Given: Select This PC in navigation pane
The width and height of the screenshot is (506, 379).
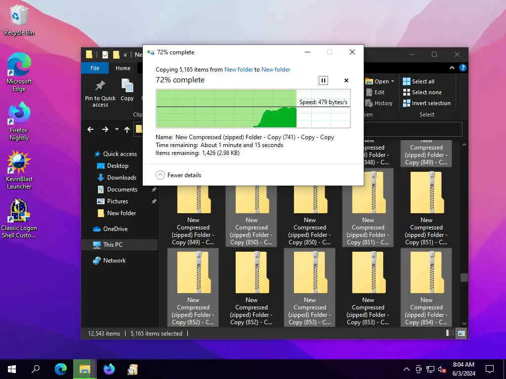Looking at the screenshot, I should pyautogui.click(x=120, y=245).
